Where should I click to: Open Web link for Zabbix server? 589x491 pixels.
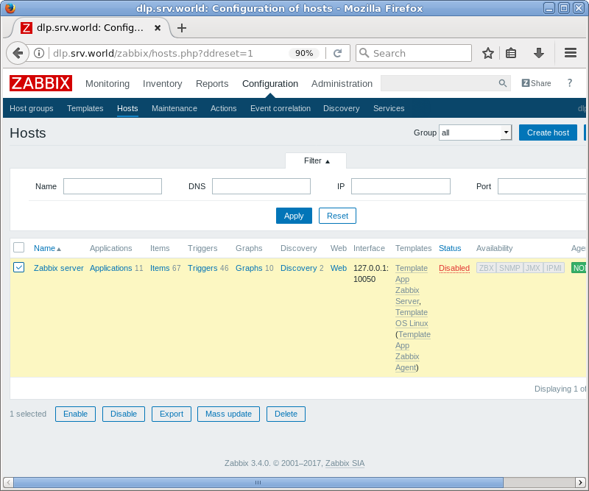coord(339,268)
